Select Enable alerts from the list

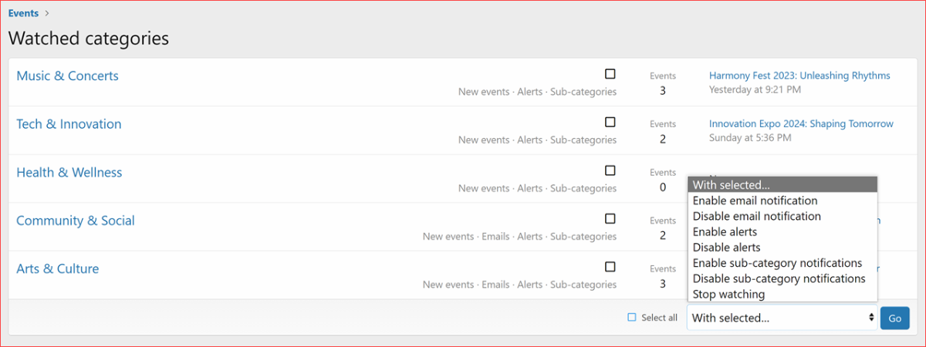(725, 231)
